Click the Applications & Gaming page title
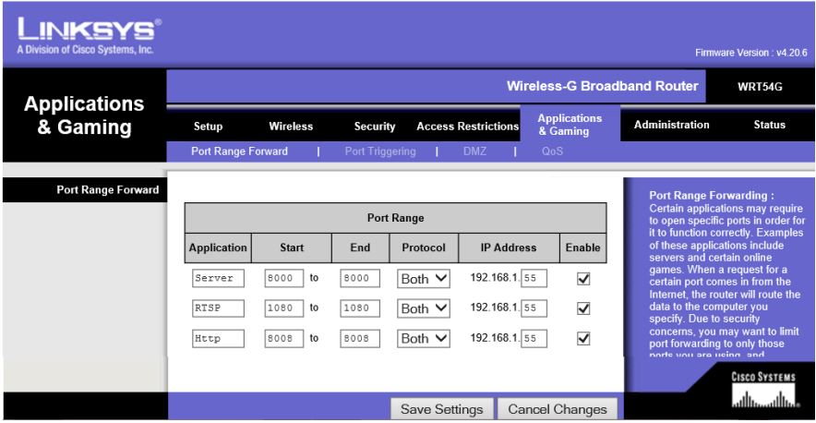This screenshot has width=816, height=423. 84,115
